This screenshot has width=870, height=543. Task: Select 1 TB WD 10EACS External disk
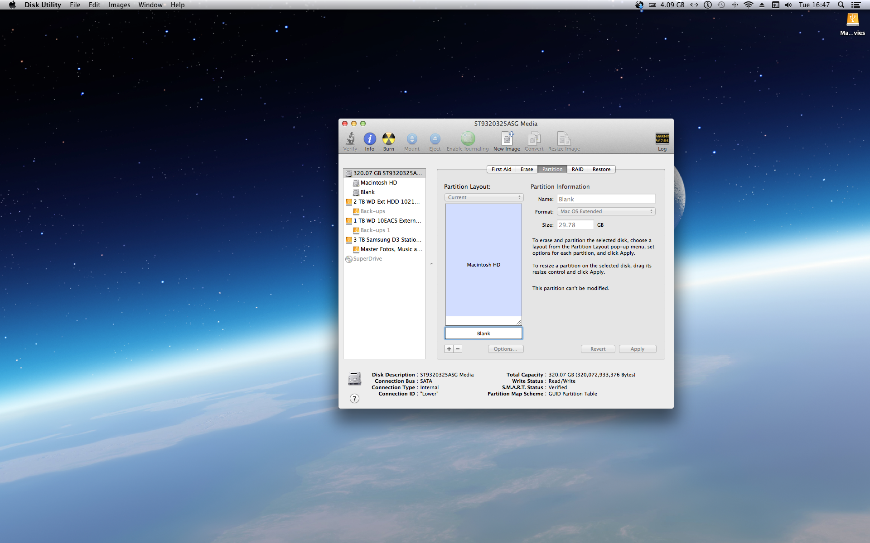(x=384, y=221)
